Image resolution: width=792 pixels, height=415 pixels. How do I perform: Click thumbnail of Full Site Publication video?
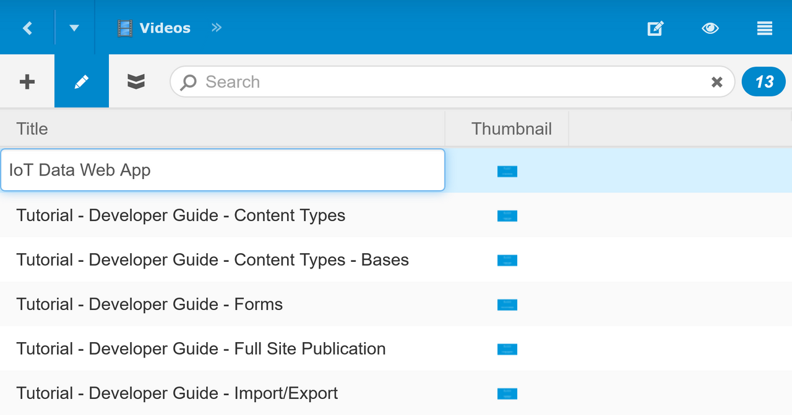[507, 349]
